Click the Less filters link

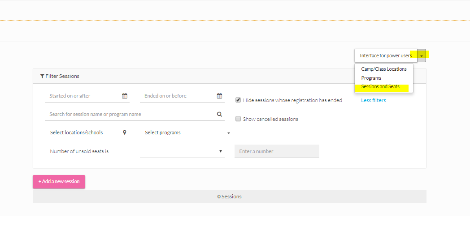(x=373, y=100)
